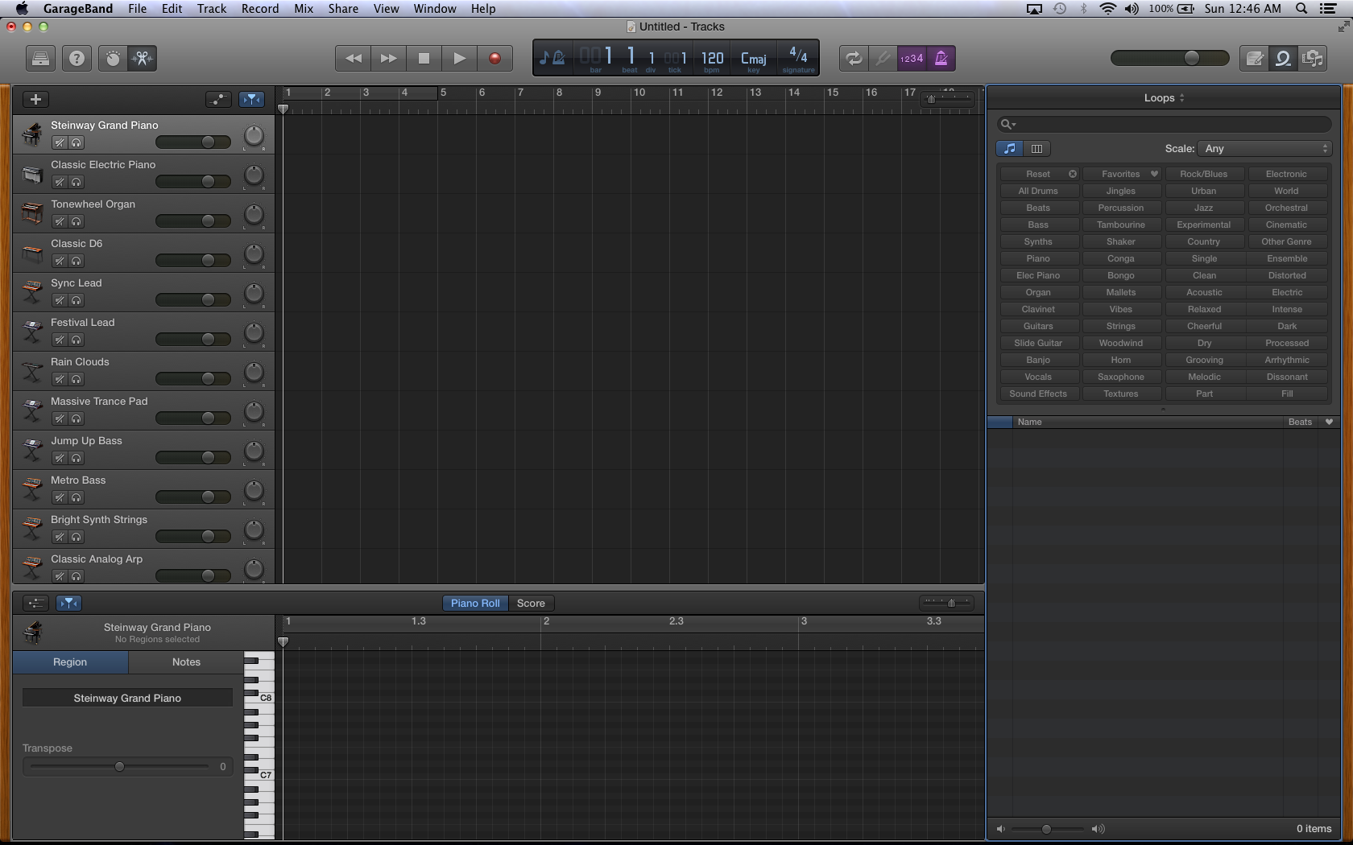Click the Steinway Grand Piano region name field
This screenshot has width=1353, height=845.
point(127,698)
